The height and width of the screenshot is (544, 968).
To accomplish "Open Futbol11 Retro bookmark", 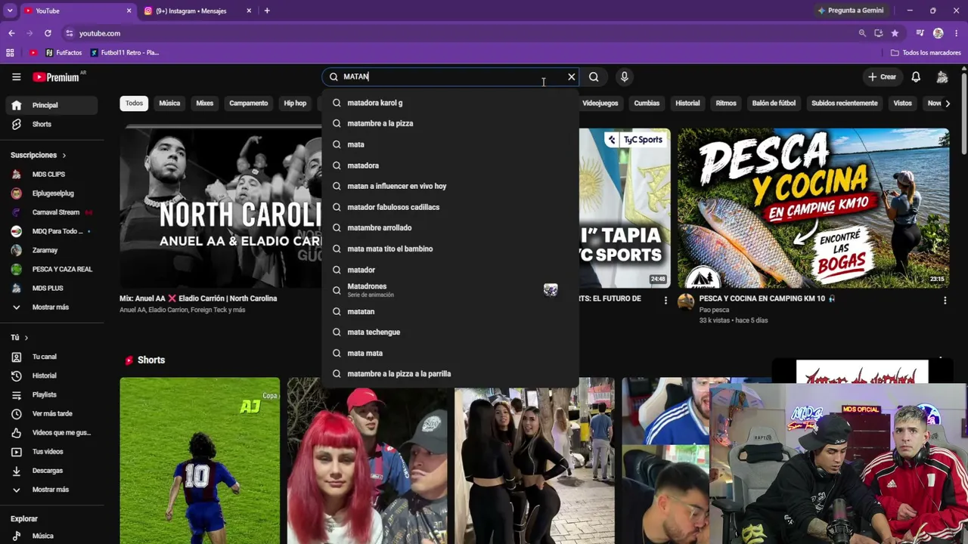I will [125, 53].
